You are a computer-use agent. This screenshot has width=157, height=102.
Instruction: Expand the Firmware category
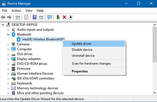click(x=8, y=69)
